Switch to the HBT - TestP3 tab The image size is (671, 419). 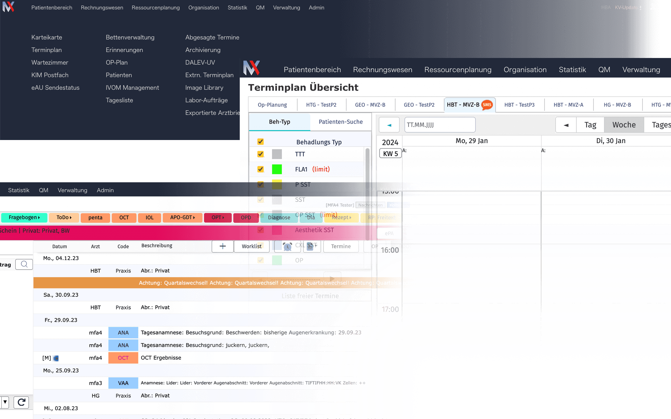519,105
